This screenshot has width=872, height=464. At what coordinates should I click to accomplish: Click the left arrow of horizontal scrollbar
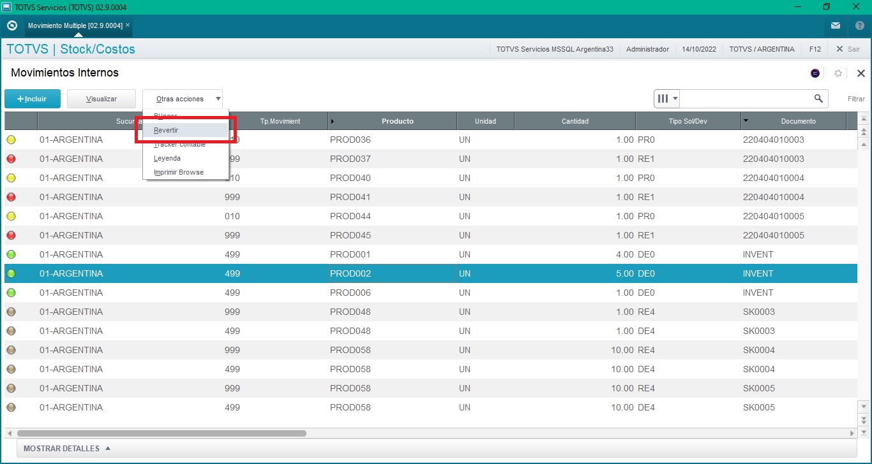8,433
